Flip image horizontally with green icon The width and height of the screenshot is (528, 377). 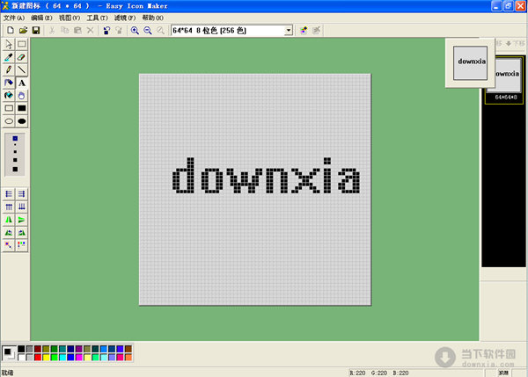click(x=9, y=220)
